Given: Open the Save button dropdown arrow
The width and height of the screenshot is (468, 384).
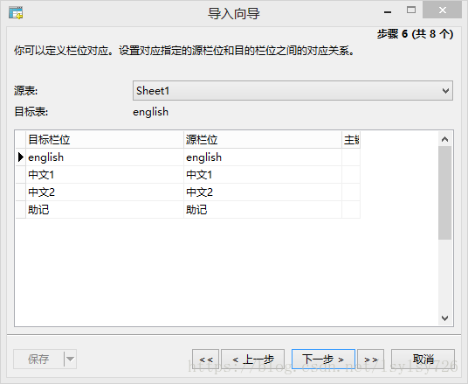Looking at the screenshot, I should coord(70,359).
